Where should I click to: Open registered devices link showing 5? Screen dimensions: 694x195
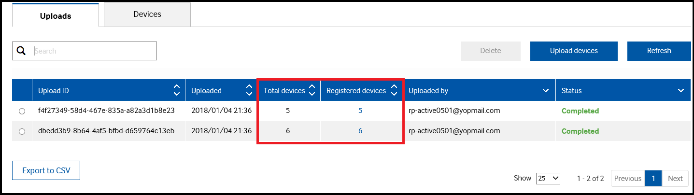[x=360, y=111]
